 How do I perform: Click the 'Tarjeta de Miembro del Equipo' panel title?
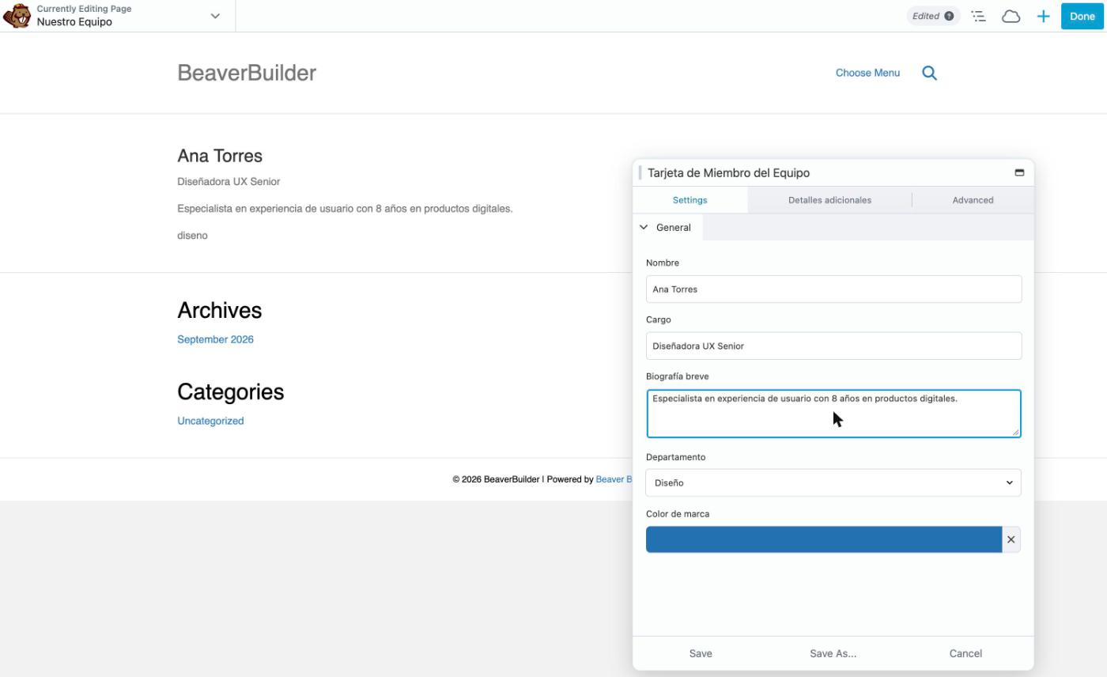pos(728,172)
